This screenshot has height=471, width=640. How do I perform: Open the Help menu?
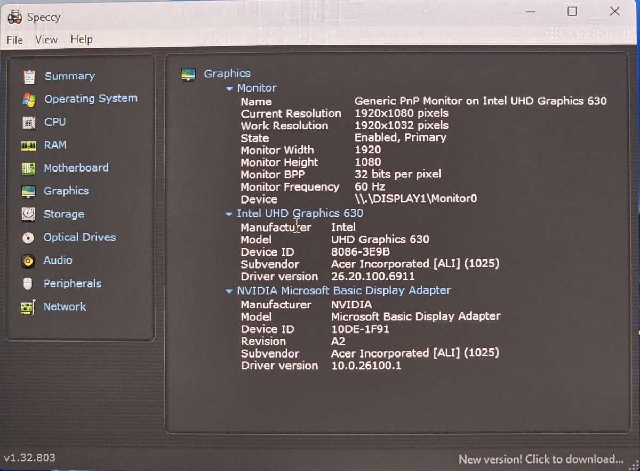coord(82,39)
